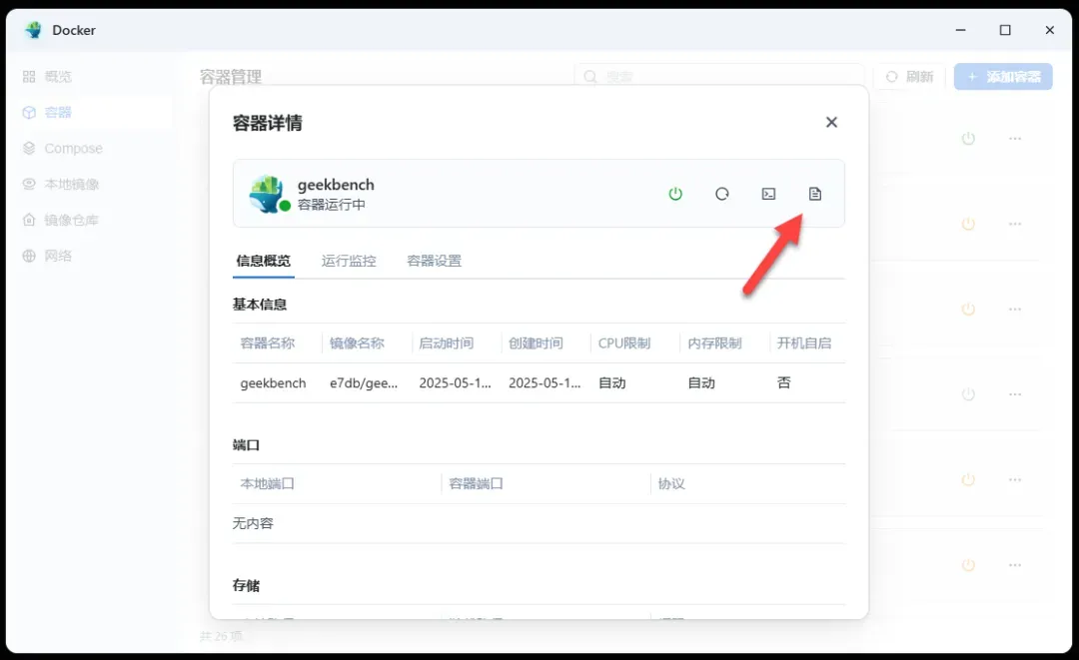Click the e7db/gee... image name cell
Image resolution: width=1079 pixels, height=660 pixels.
tap(364, 383)
